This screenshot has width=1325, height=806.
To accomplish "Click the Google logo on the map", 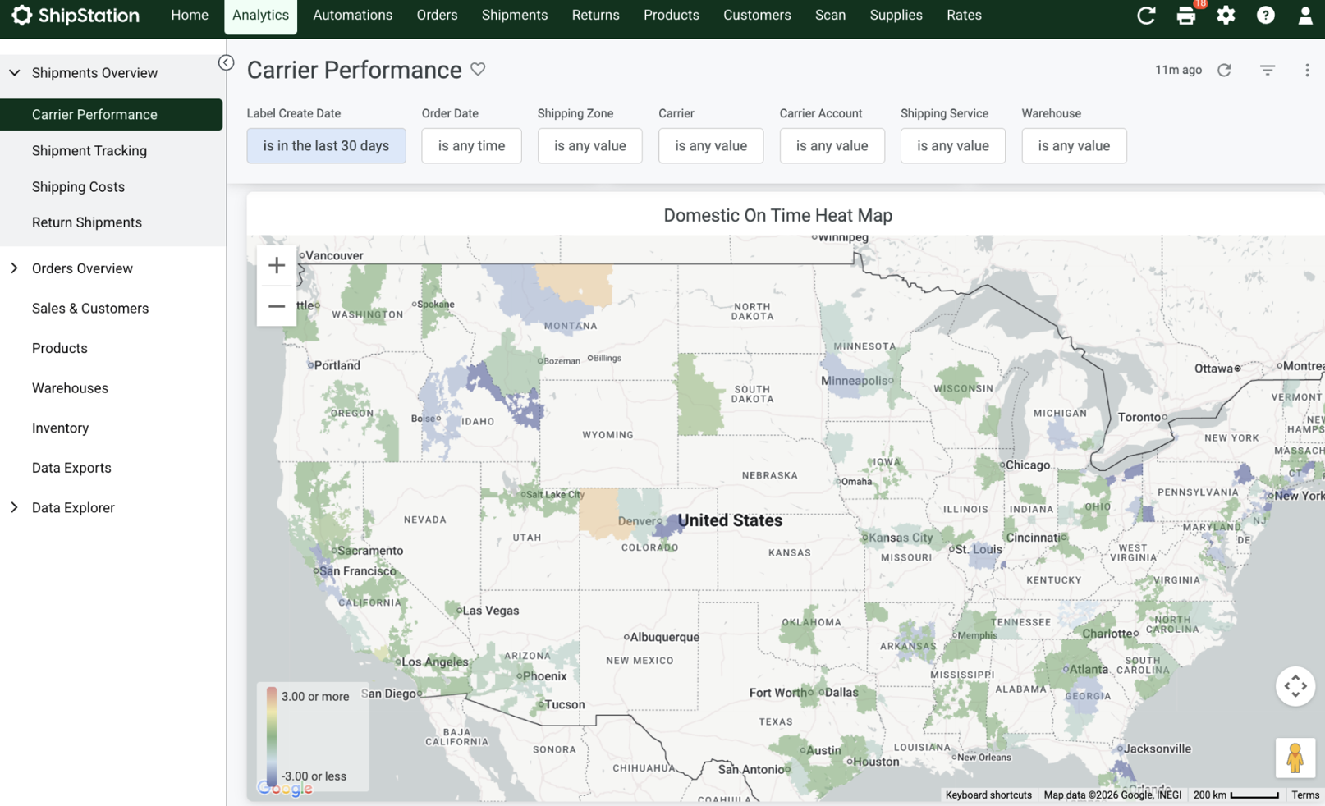I will point(285,789).
